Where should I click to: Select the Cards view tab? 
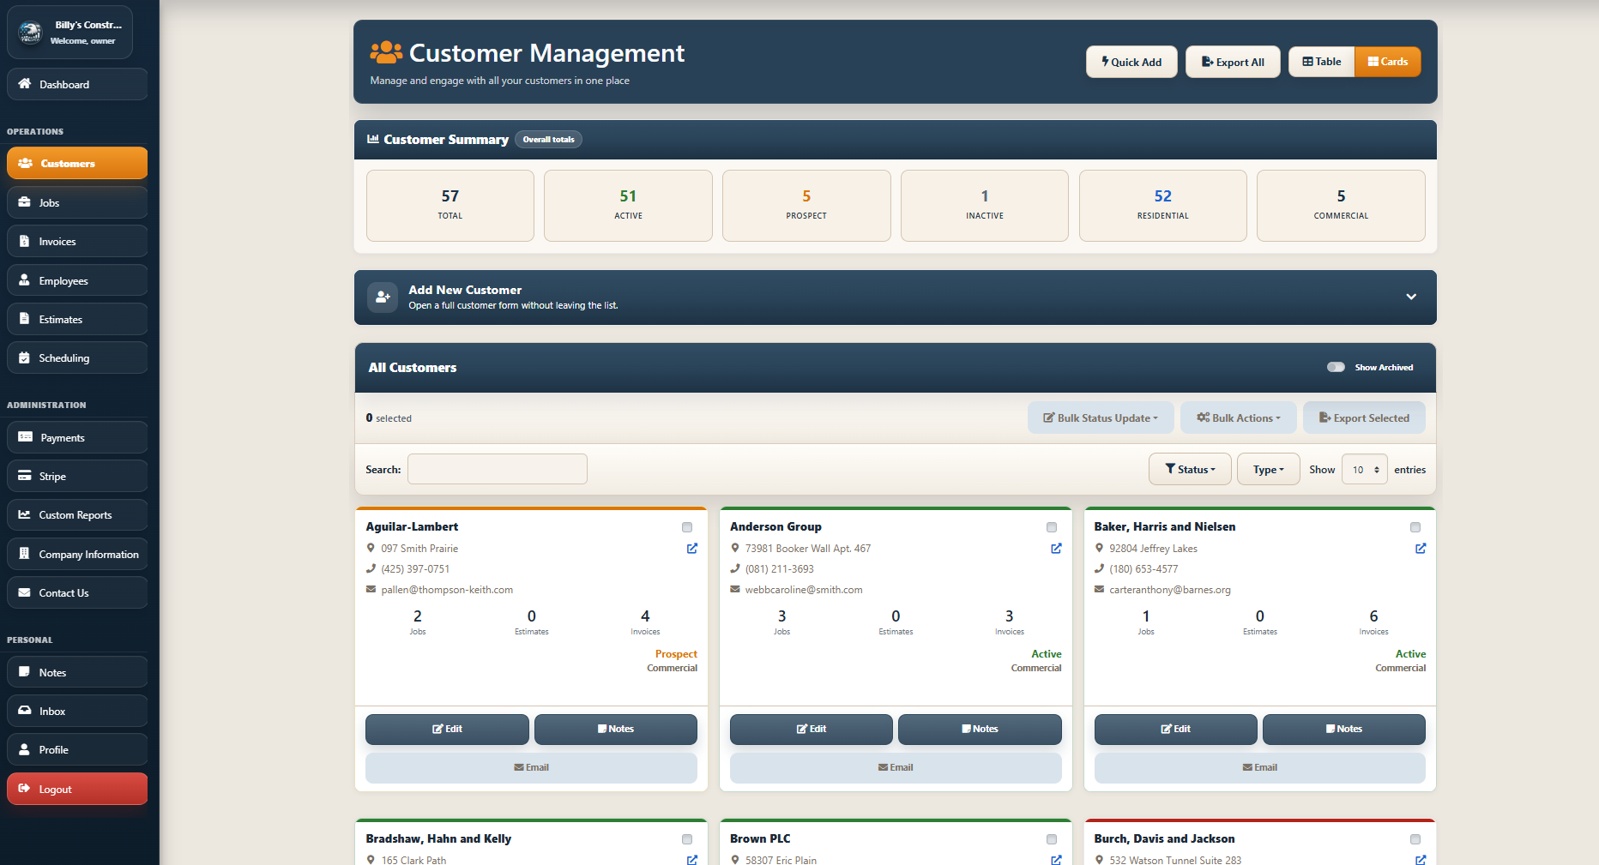1387,61
